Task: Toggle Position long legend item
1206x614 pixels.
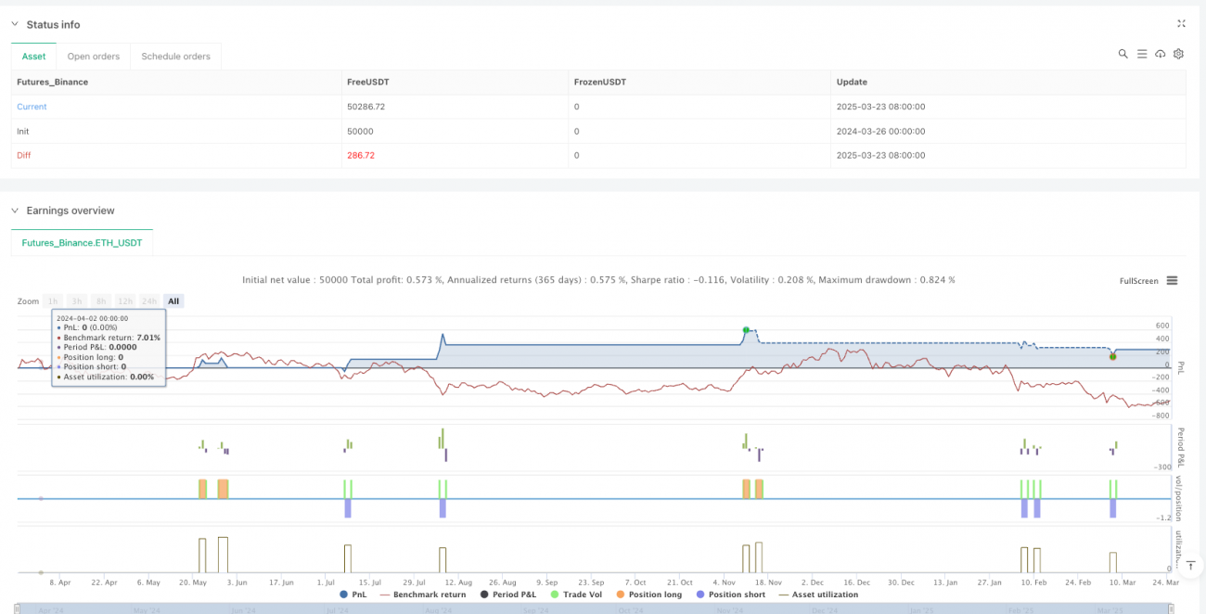Action: pos(649,595)
